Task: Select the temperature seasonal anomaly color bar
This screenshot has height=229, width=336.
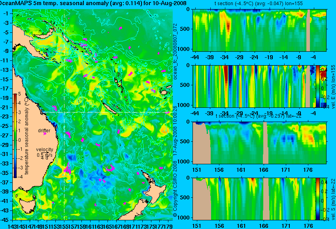Action: coord(15,136)
